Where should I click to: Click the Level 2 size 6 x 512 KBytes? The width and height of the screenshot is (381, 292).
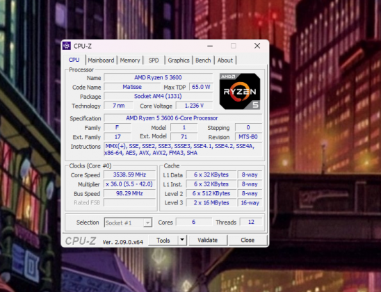[x=211, y=193]
